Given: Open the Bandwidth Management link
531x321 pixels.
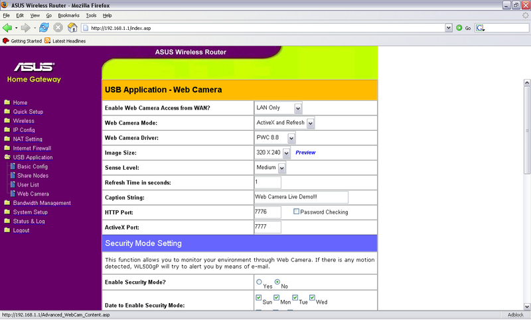Looking at the screenshot, I should click(42, 203).
